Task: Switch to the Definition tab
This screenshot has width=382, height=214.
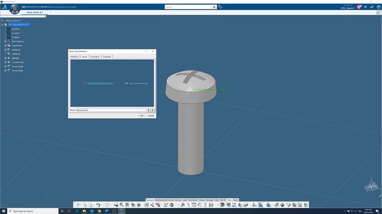Action: point(75,56)
